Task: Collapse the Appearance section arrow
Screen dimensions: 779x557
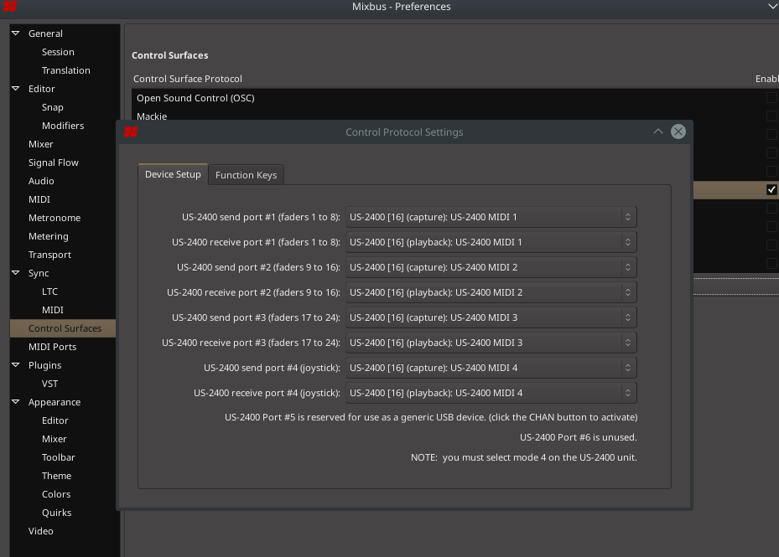Action: tap(15, 402)
